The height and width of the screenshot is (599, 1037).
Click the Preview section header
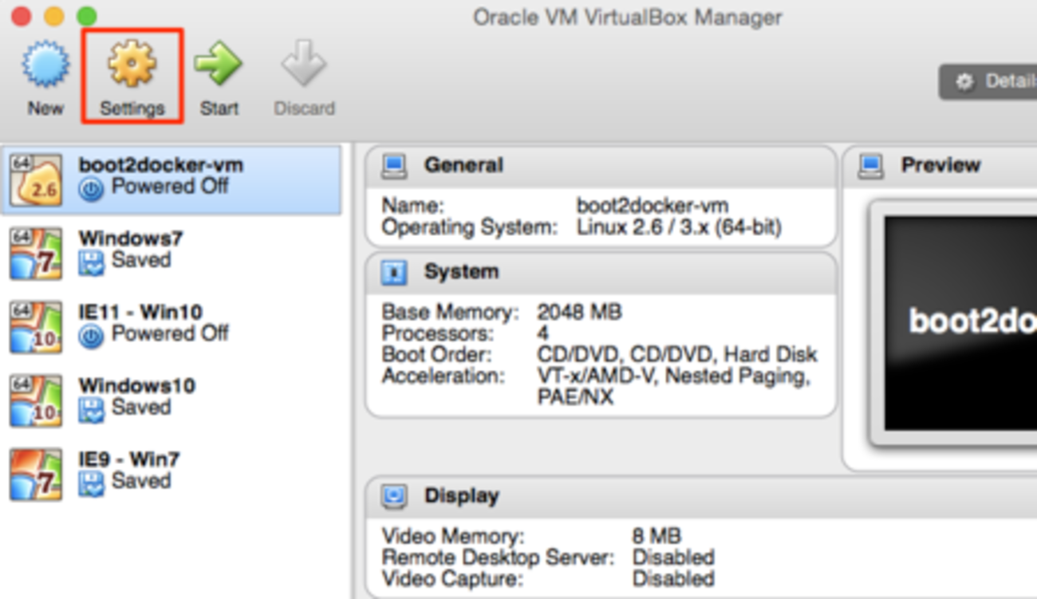(941, 166)
